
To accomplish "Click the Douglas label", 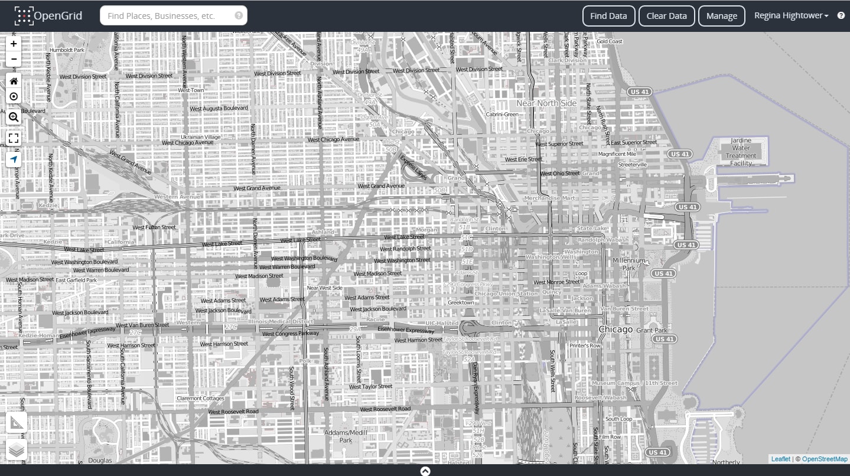I will click(x=100, y=461).
